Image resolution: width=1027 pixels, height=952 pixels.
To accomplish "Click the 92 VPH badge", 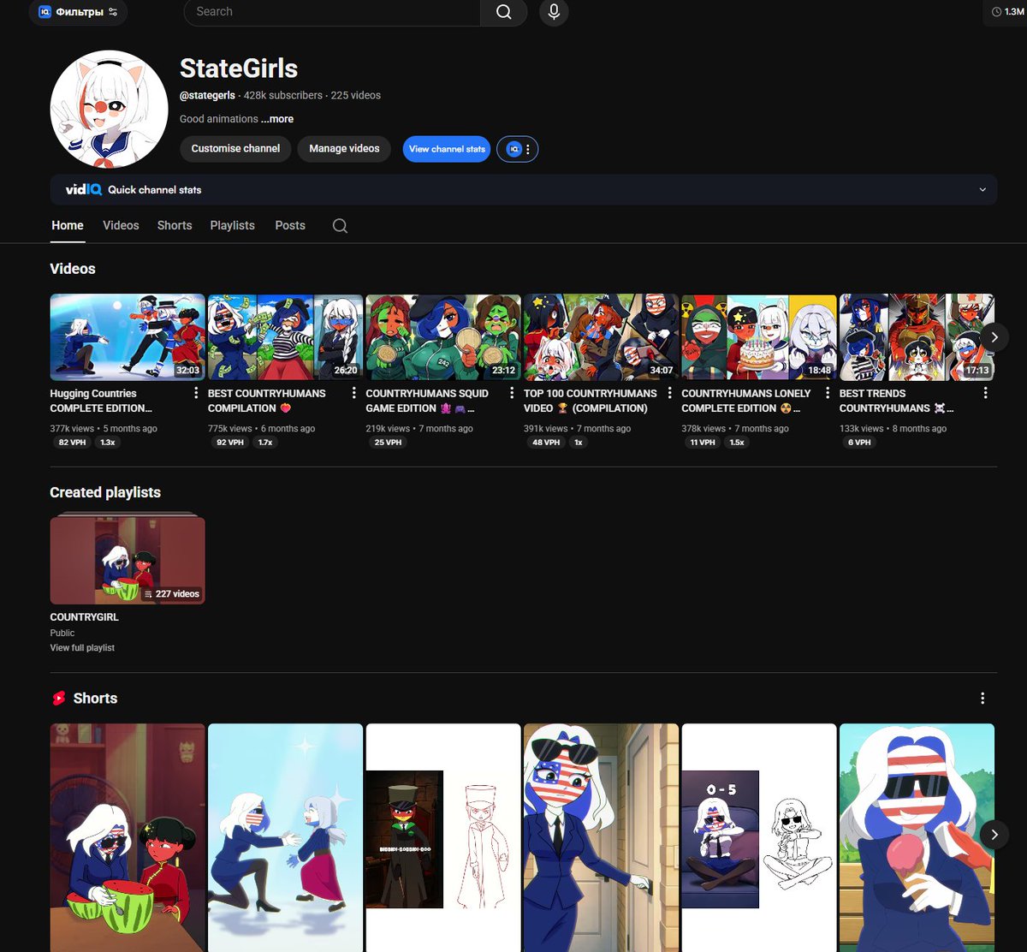I will coord(230,443).
